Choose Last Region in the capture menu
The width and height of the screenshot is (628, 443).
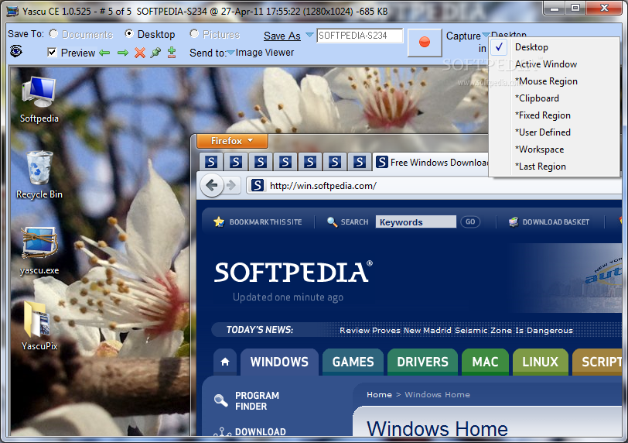coord(555,167)
